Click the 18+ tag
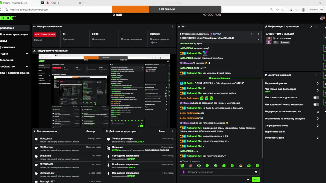Screen dimensions: 326x183 coord(276,42)
